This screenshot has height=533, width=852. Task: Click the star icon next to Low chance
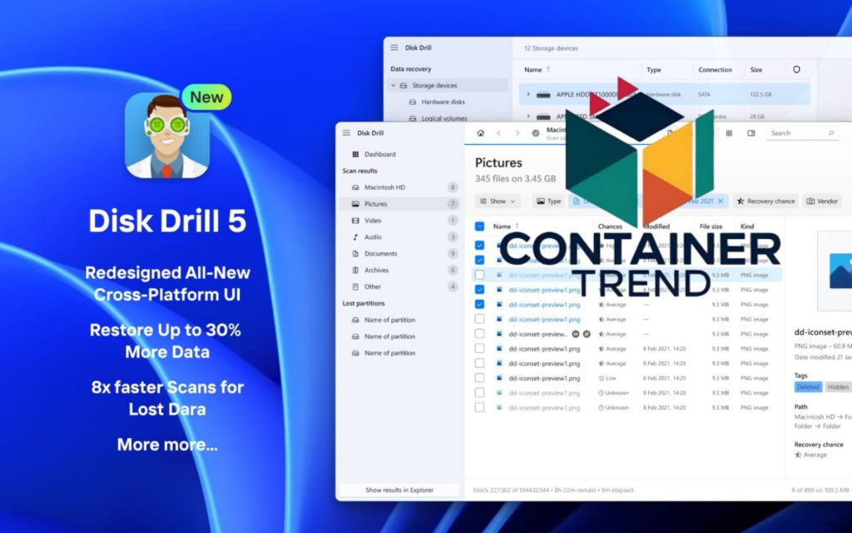(602, 378)
